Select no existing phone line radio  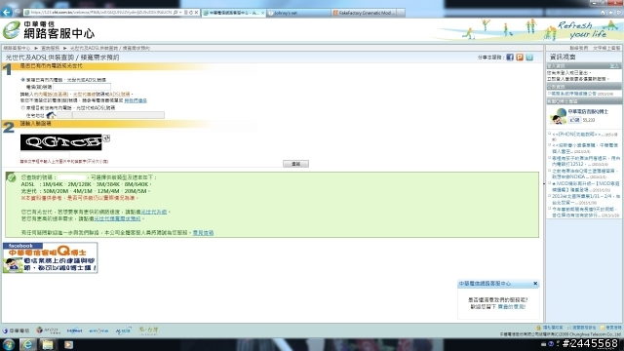[22, 108]
